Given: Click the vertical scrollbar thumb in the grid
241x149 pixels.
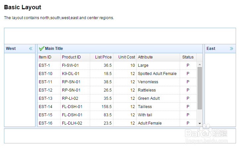Looking at the screenshot, I should click(200, 88).
